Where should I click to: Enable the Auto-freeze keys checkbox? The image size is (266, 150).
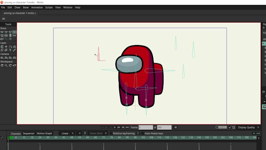[142, 133]
